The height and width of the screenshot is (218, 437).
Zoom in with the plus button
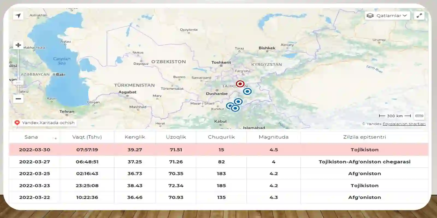pos(18,45)
